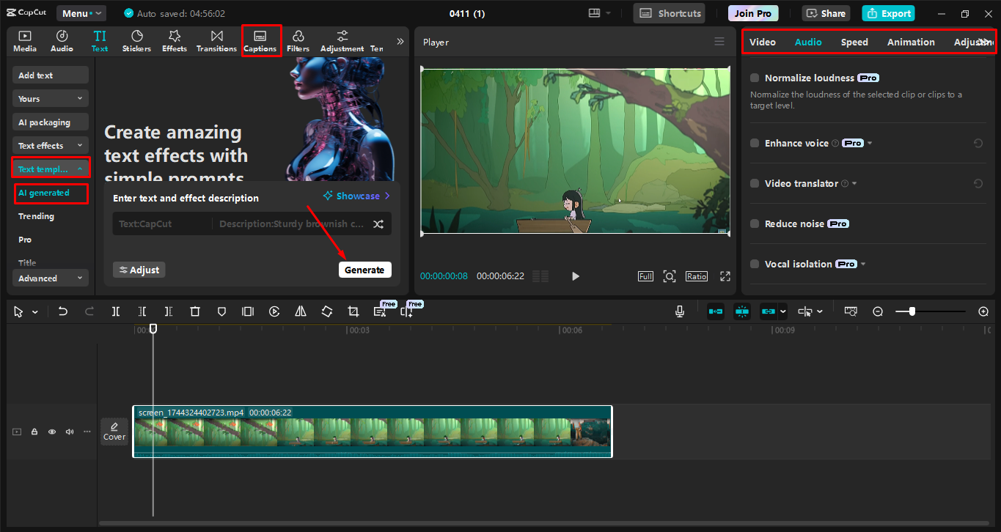Delete the selected clip with trash icon
The width and height of the screenshot is (1001, 532).
(195, 311)
